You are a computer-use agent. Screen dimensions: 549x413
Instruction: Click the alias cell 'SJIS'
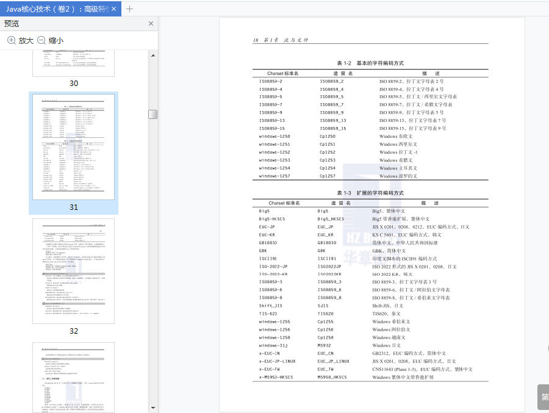(x=323, y=306)
